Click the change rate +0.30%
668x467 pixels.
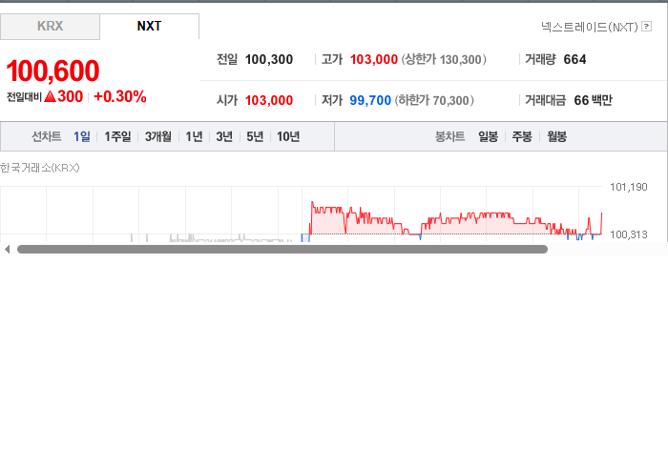tap(119, 96)
